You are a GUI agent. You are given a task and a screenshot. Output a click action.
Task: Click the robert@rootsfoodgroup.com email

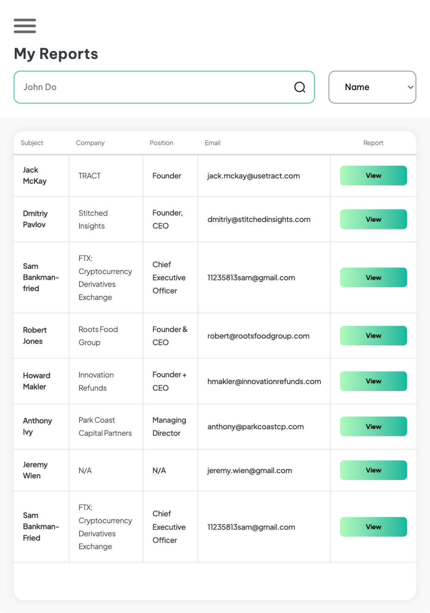pos(258,336)
